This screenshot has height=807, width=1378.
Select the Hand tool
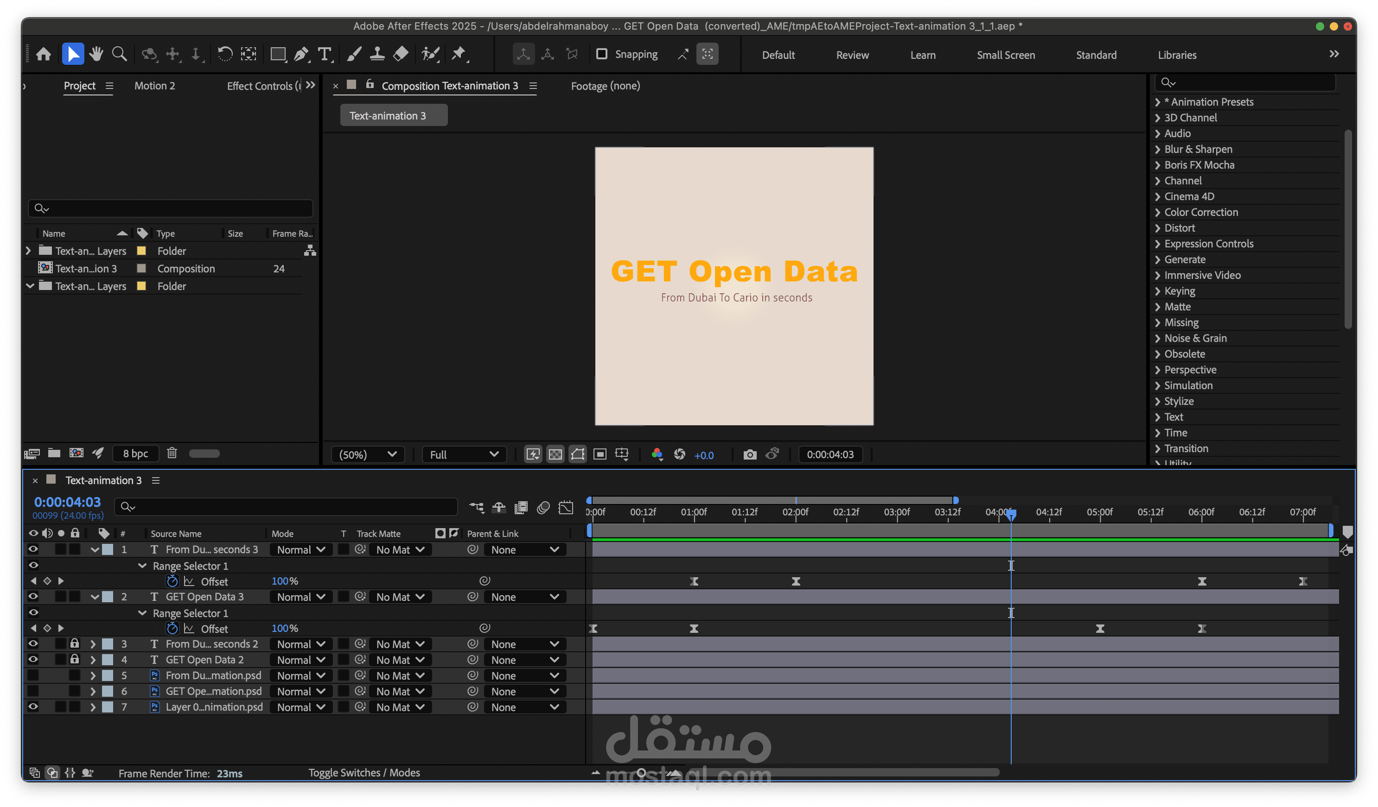point(96,54)
